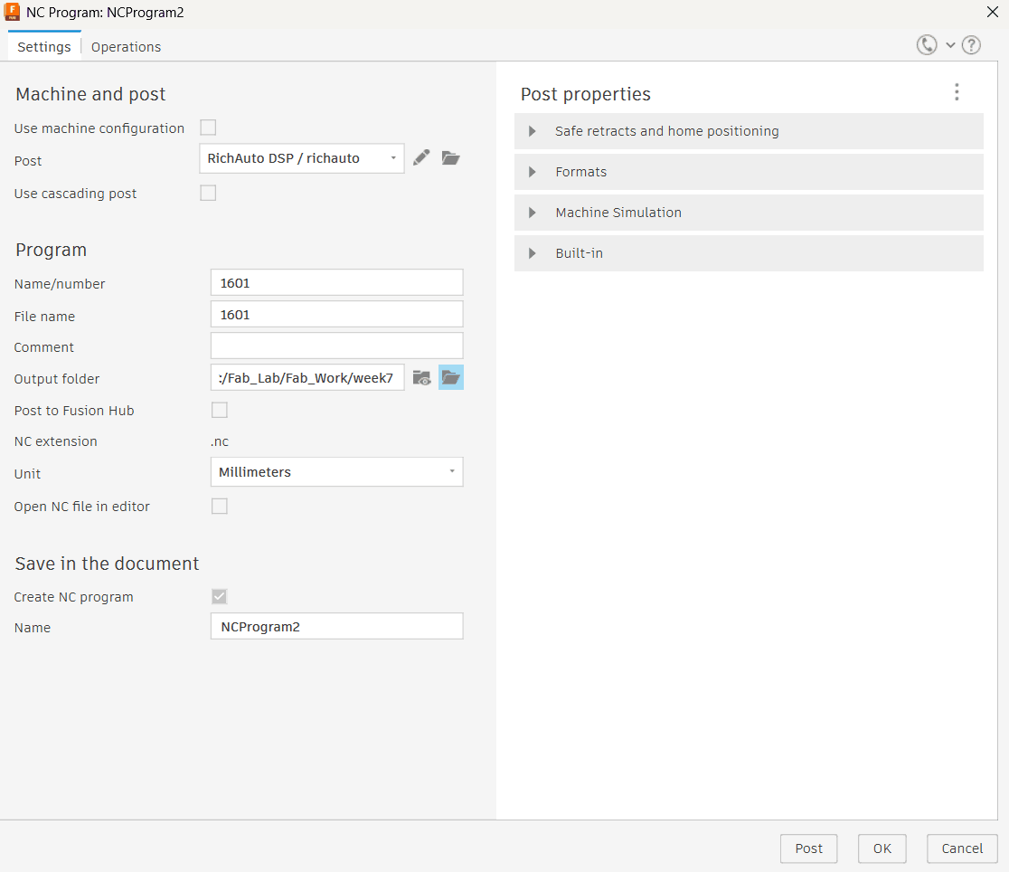The width and height of the screenshot is (1009, 872).
Task: Open Post properties three-dot menu
Action: (x=957, y=92)
